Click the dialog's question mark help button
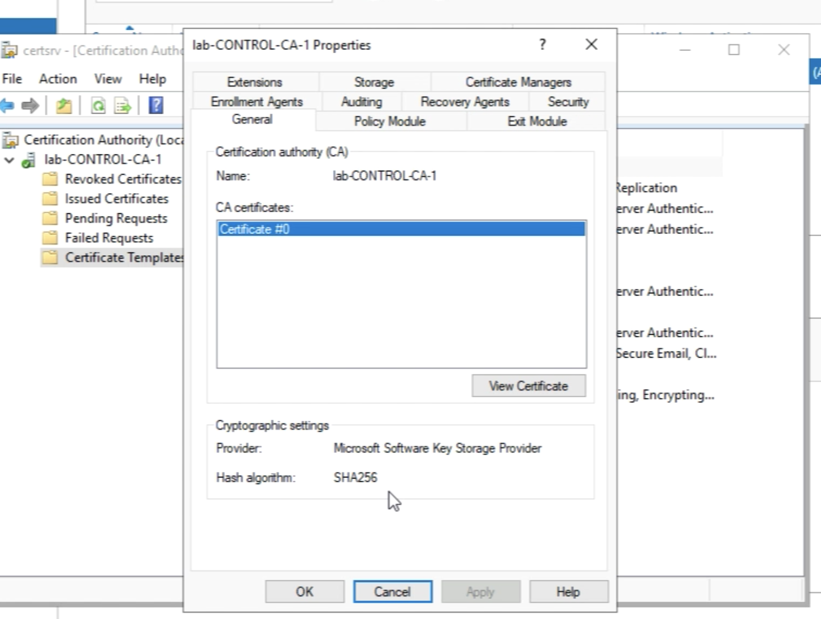 (x=542, y=45)
